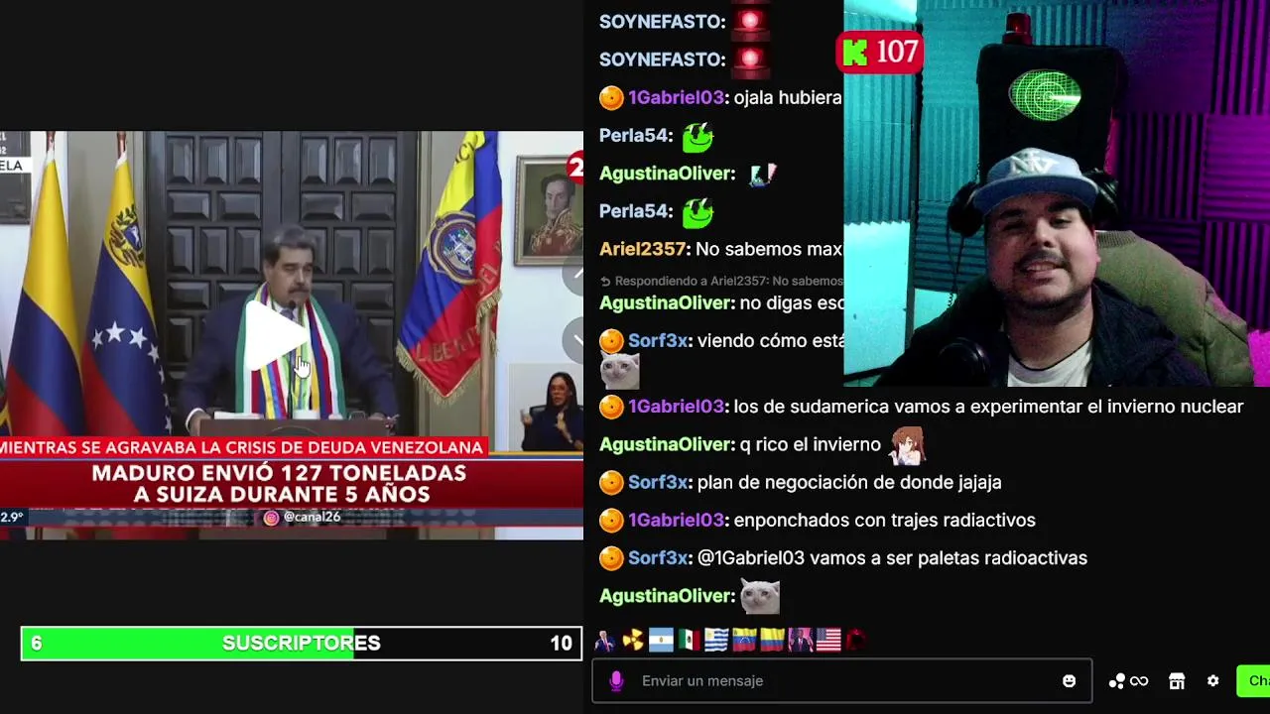This screenshot has width=1270, height=714.
Task: Click the streamer webcam feed
Action: click(x=1057, y=193)
